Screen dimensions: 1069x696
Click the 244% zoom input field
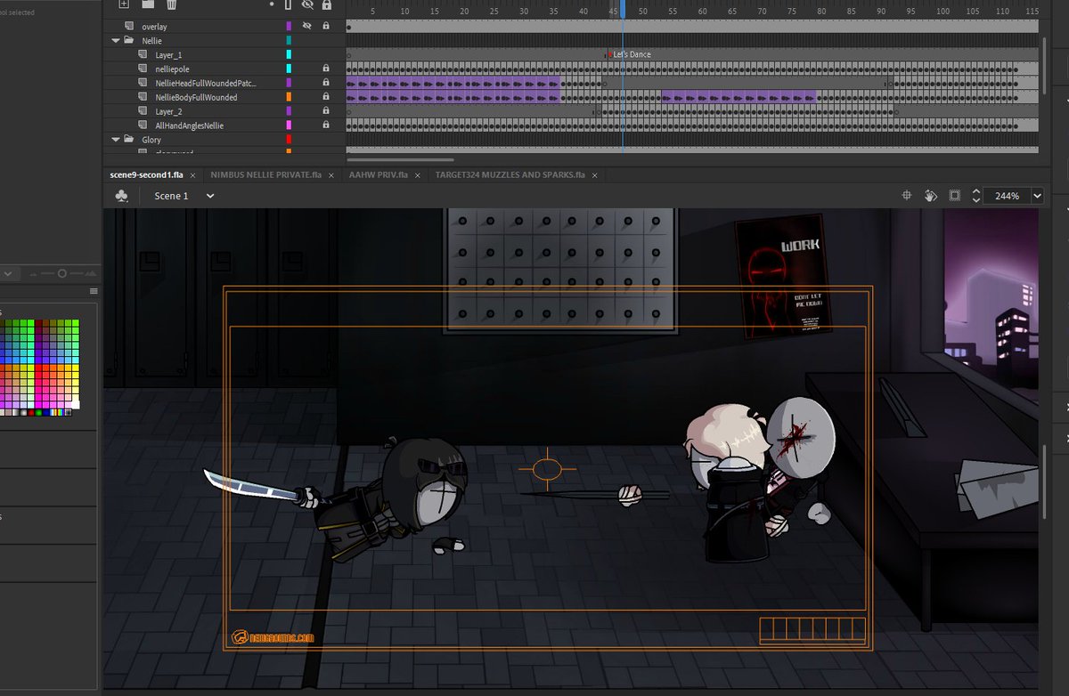pos(1008,196)
